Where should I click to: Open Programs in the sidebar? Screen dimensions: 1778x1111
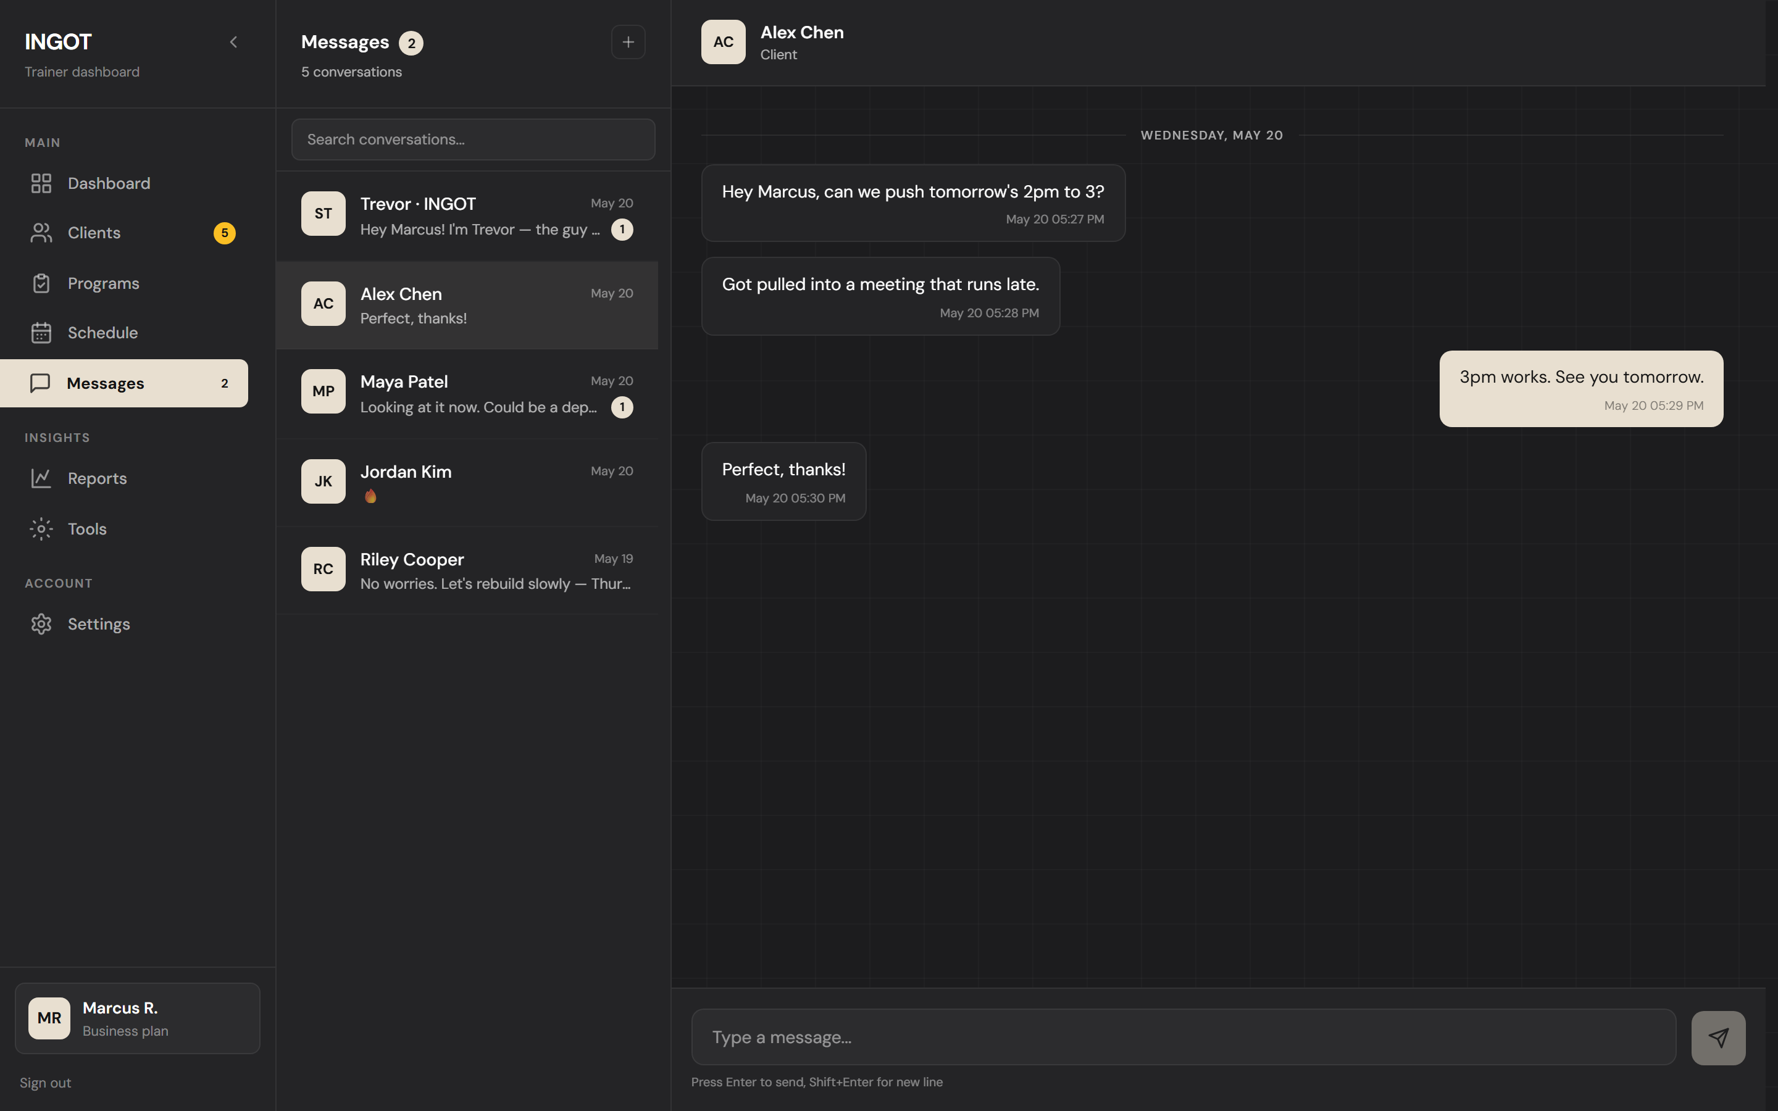point(124,283)
